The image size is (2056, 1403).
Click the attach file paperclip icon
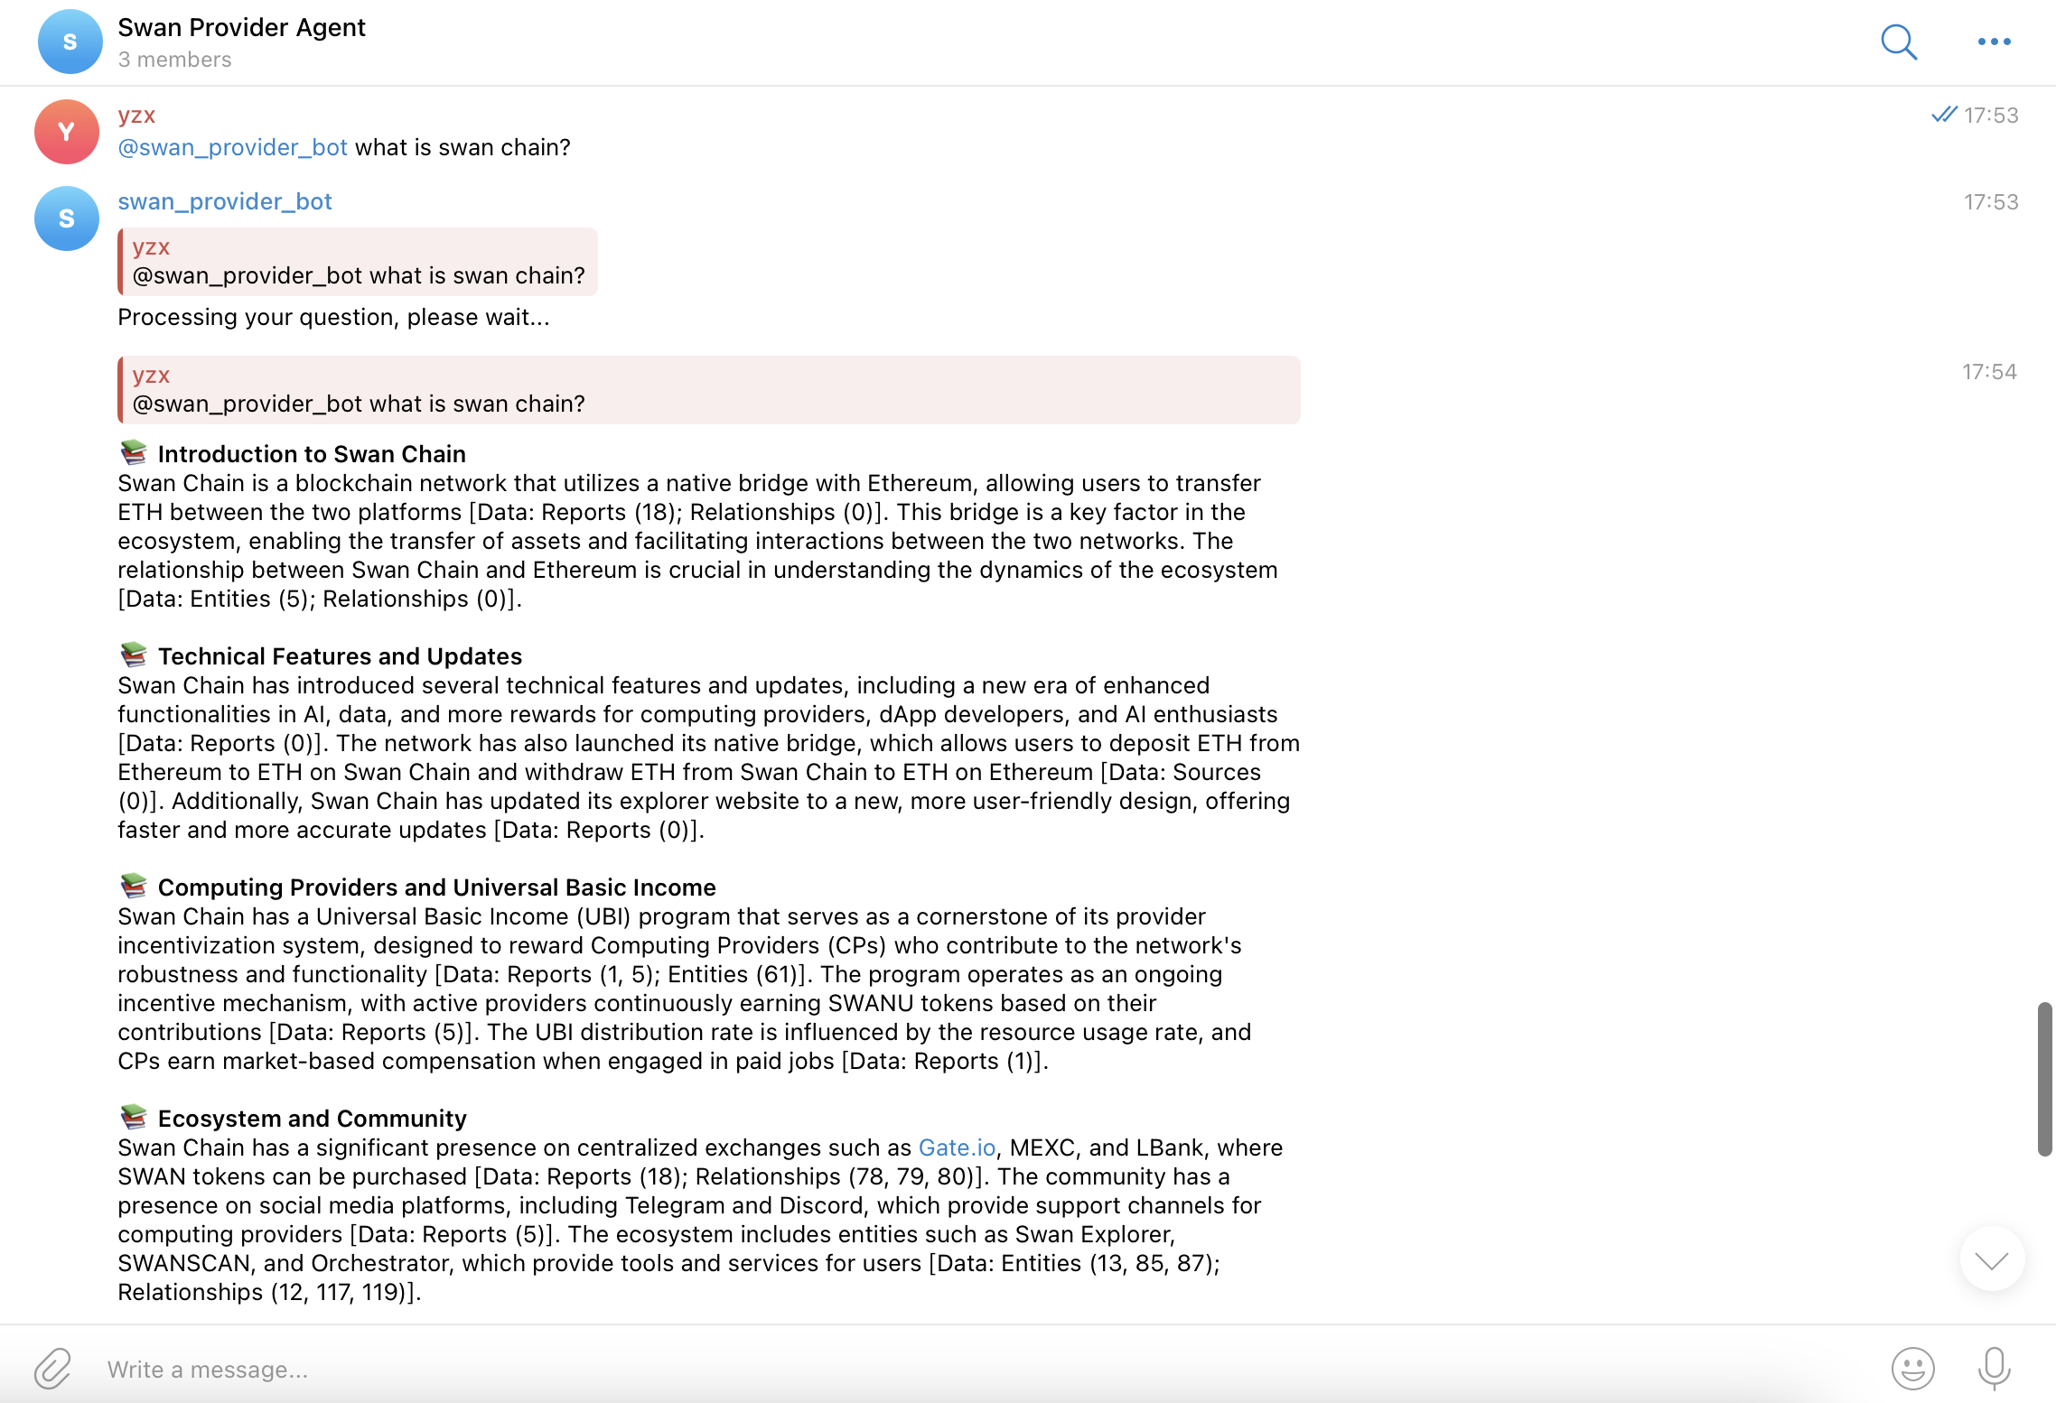(x=52, y=1368)
